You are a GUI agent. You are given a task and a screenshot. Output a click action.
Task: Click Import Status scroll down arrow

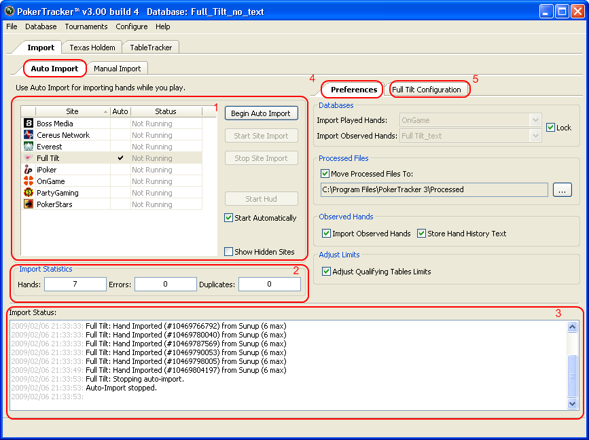pyautogui.click(x=572, y=403)
